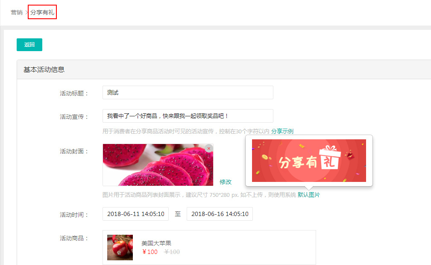Viewport: 431px width, 265px height.
Task: Click 修改 to change the cover
Action: click(226, 182)
